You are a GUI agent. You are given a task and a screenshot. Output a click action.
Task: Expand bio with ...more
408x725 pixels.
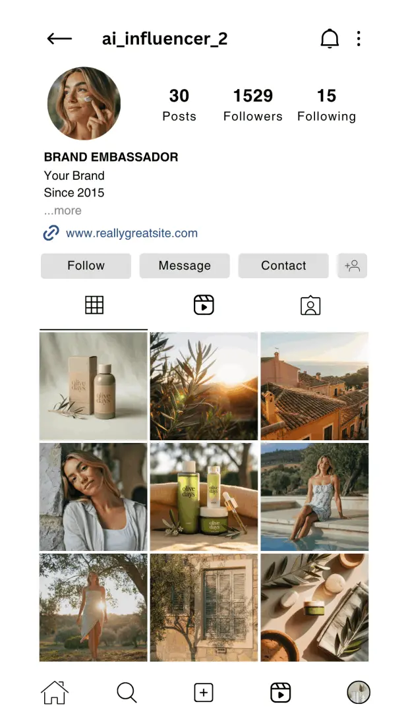(63, 211)
